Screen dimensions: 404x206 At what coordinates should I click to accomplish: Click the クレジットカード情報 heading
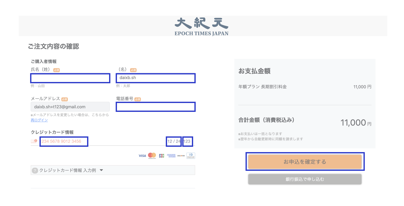(x=52, y=132)
